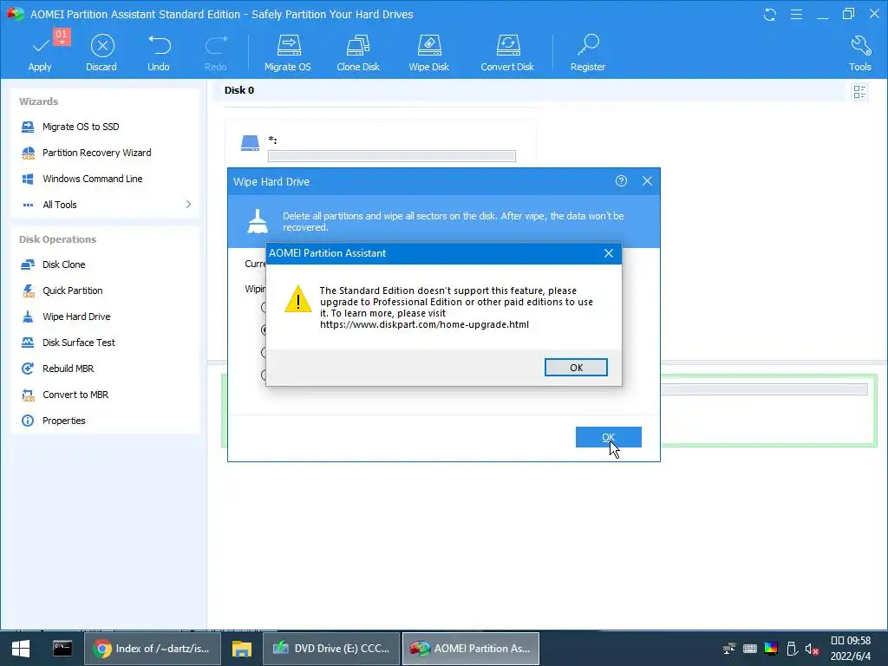Click the partition usage bar under *:
888x666 pixels.
pyautogui.click(x=392, y=156)
